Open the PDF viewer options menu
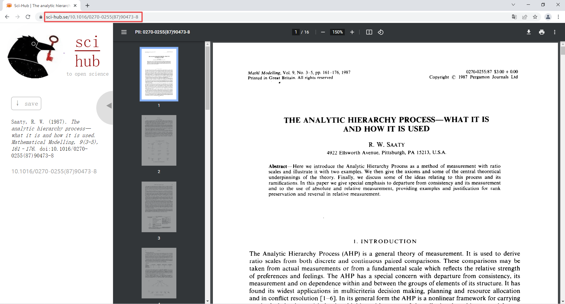The width and height of the screenshot is (565, 304). (x=554, y=32)
